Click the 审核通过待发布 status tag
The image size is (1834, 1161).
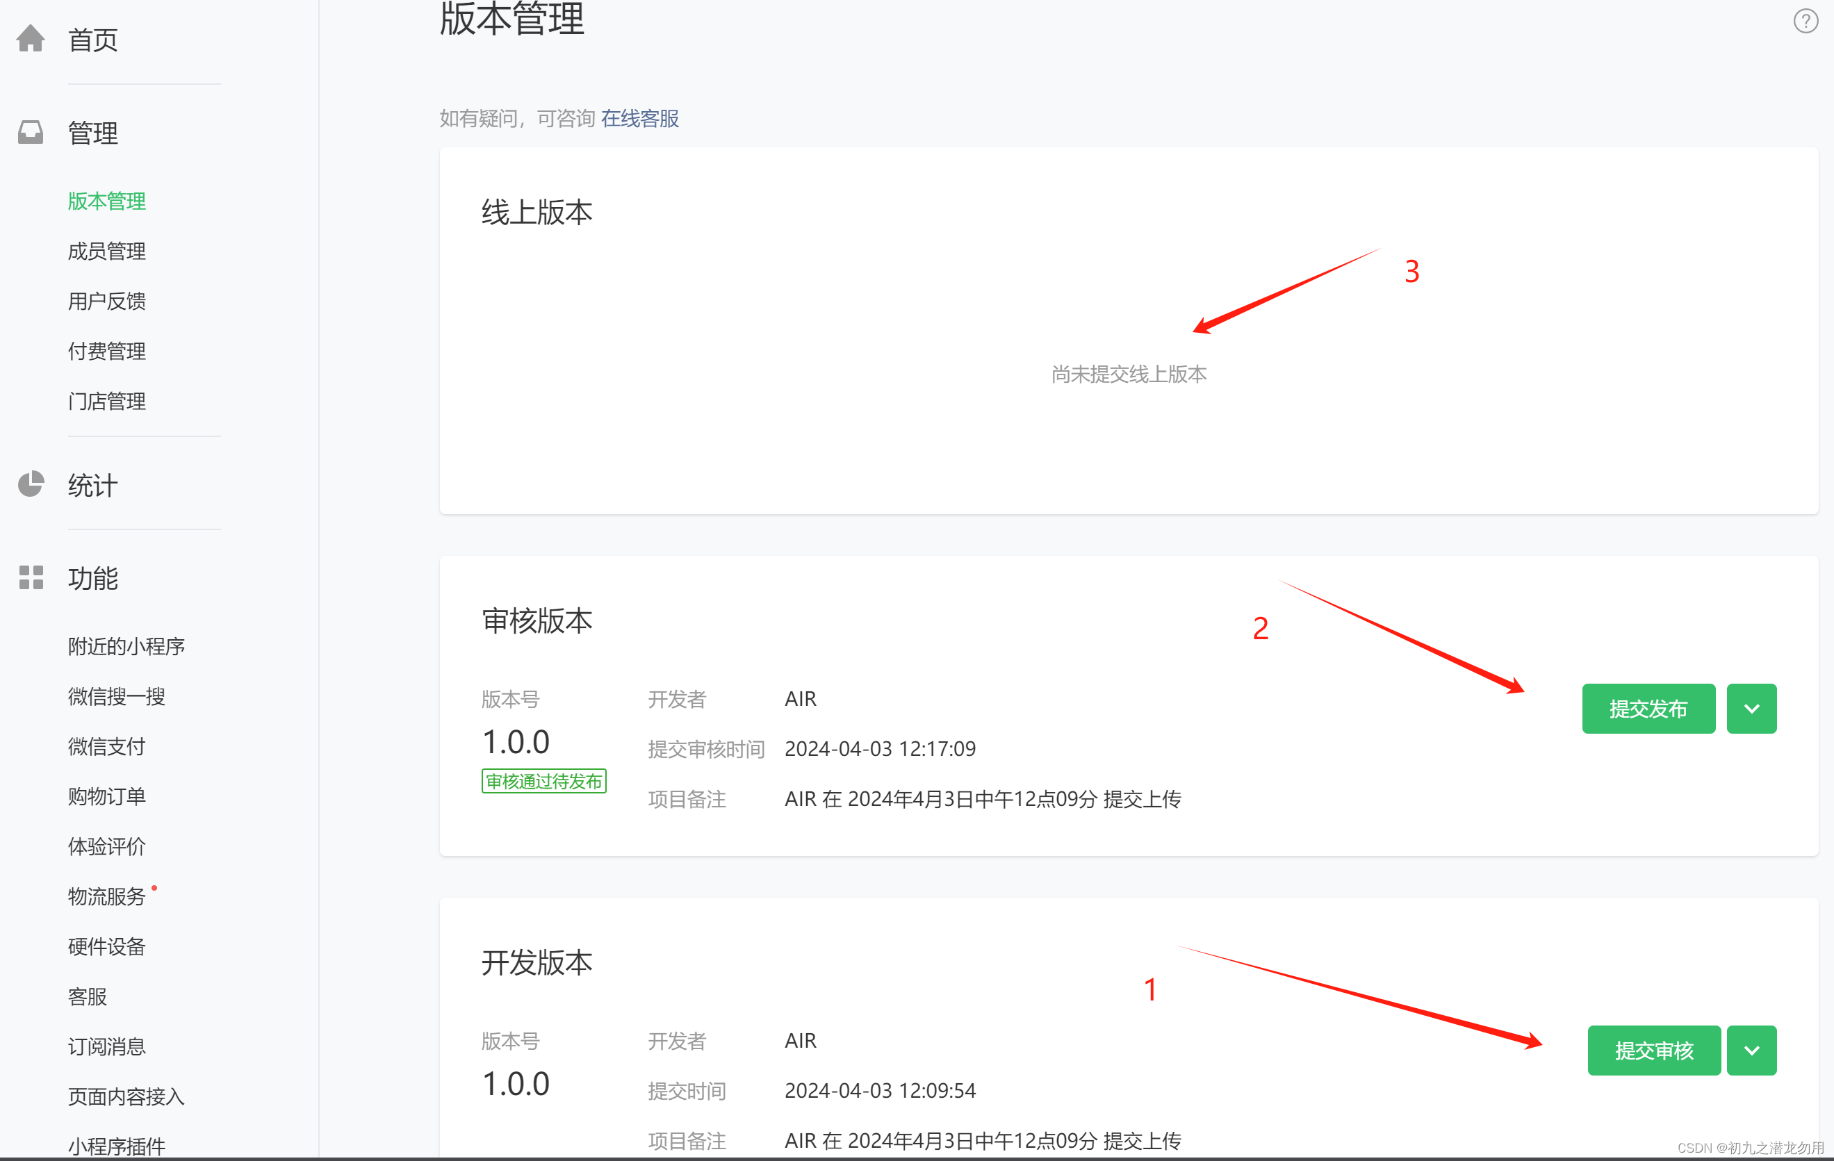(x=543, y=781)
